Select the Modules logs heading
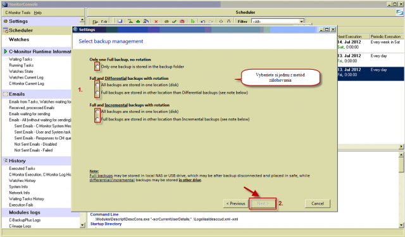This screenshot has width=405, height=237. point(25,213)
